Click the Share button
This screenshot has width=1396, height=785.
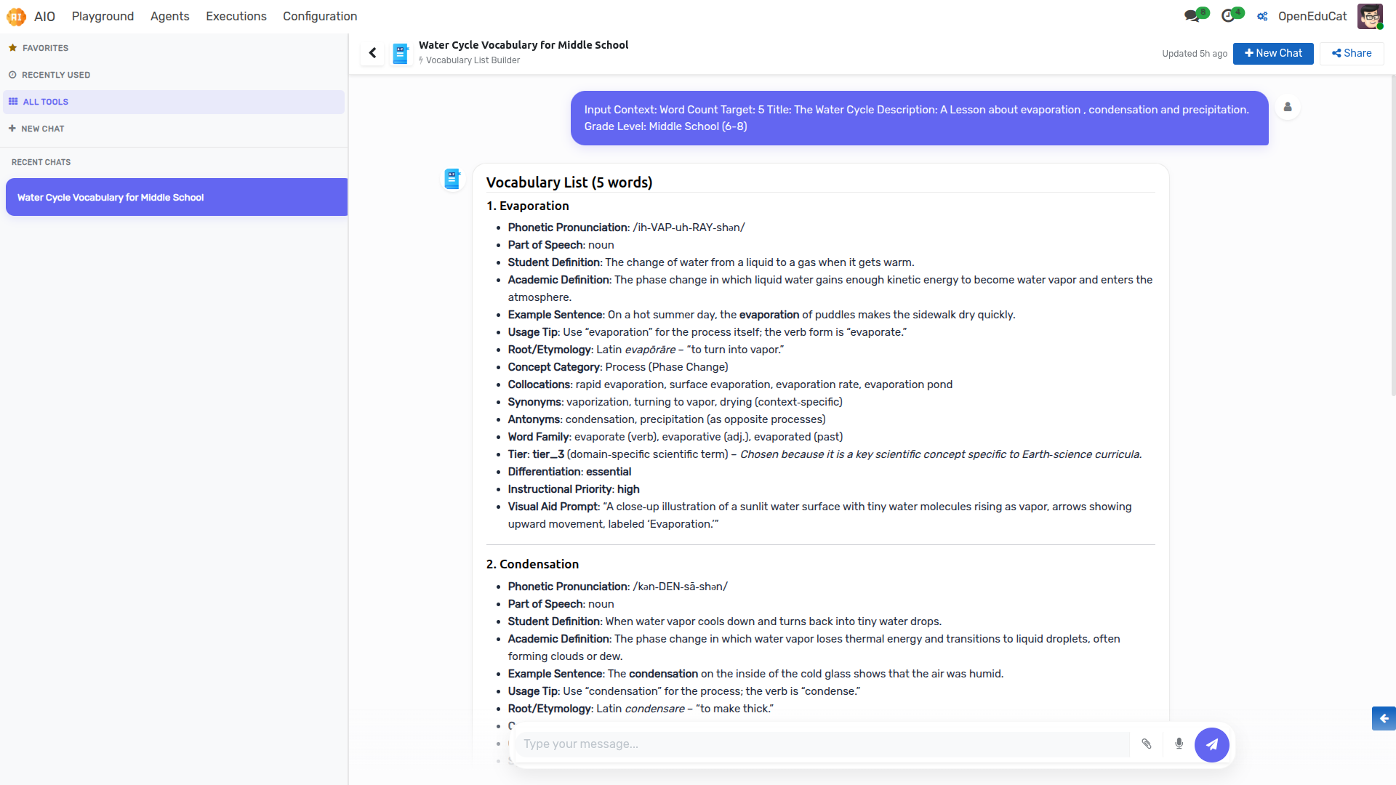[x=1352, y=53]
